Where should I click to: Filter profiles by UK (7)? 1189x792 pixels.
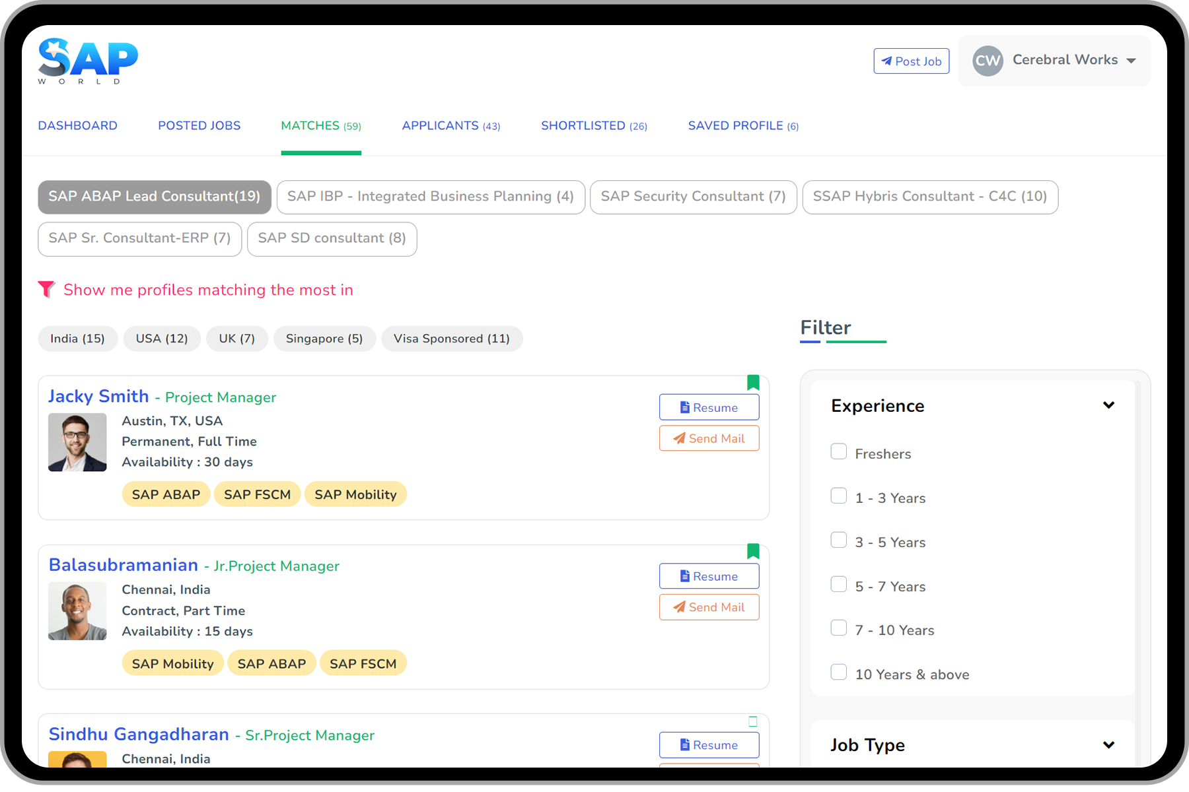pos(236,339)
